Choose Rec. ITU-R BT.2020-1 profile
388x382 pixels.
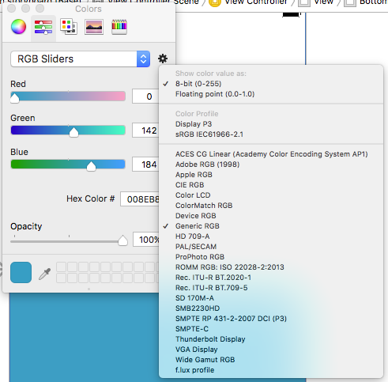[271, 278]
